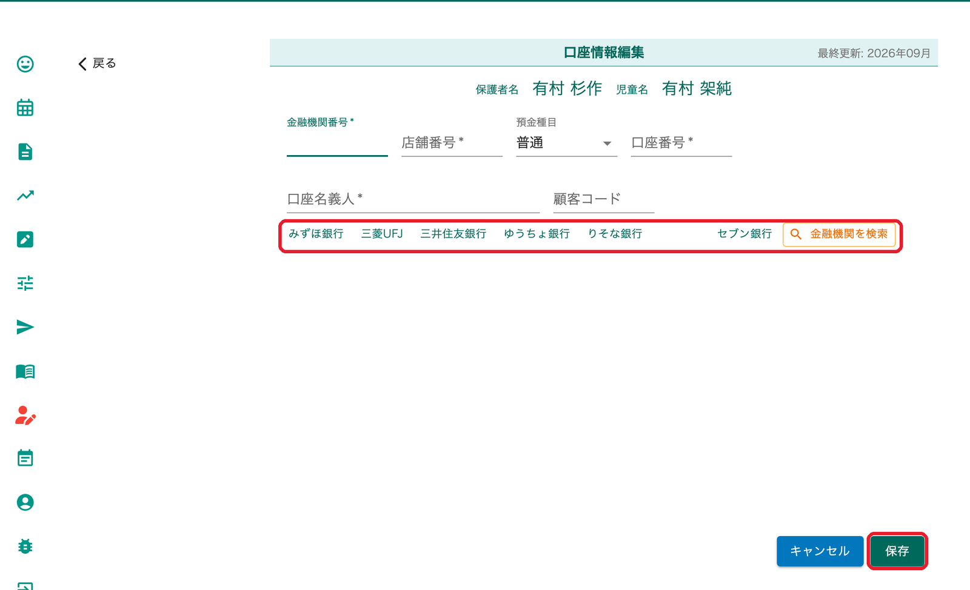Click guardian name 有村 杉作

567,88
